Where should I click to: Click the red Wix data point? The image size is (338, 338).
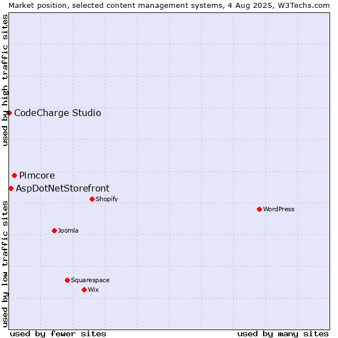click(84, 290)
